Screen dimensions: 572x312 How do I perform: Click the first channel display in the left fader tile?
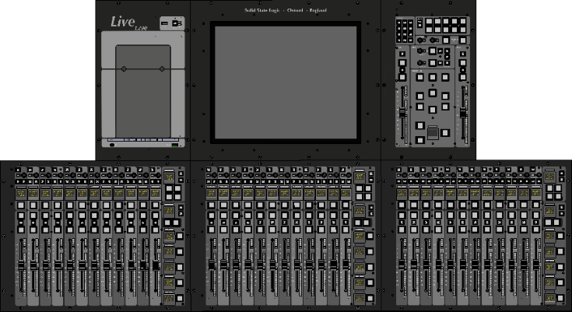(21, 194)
